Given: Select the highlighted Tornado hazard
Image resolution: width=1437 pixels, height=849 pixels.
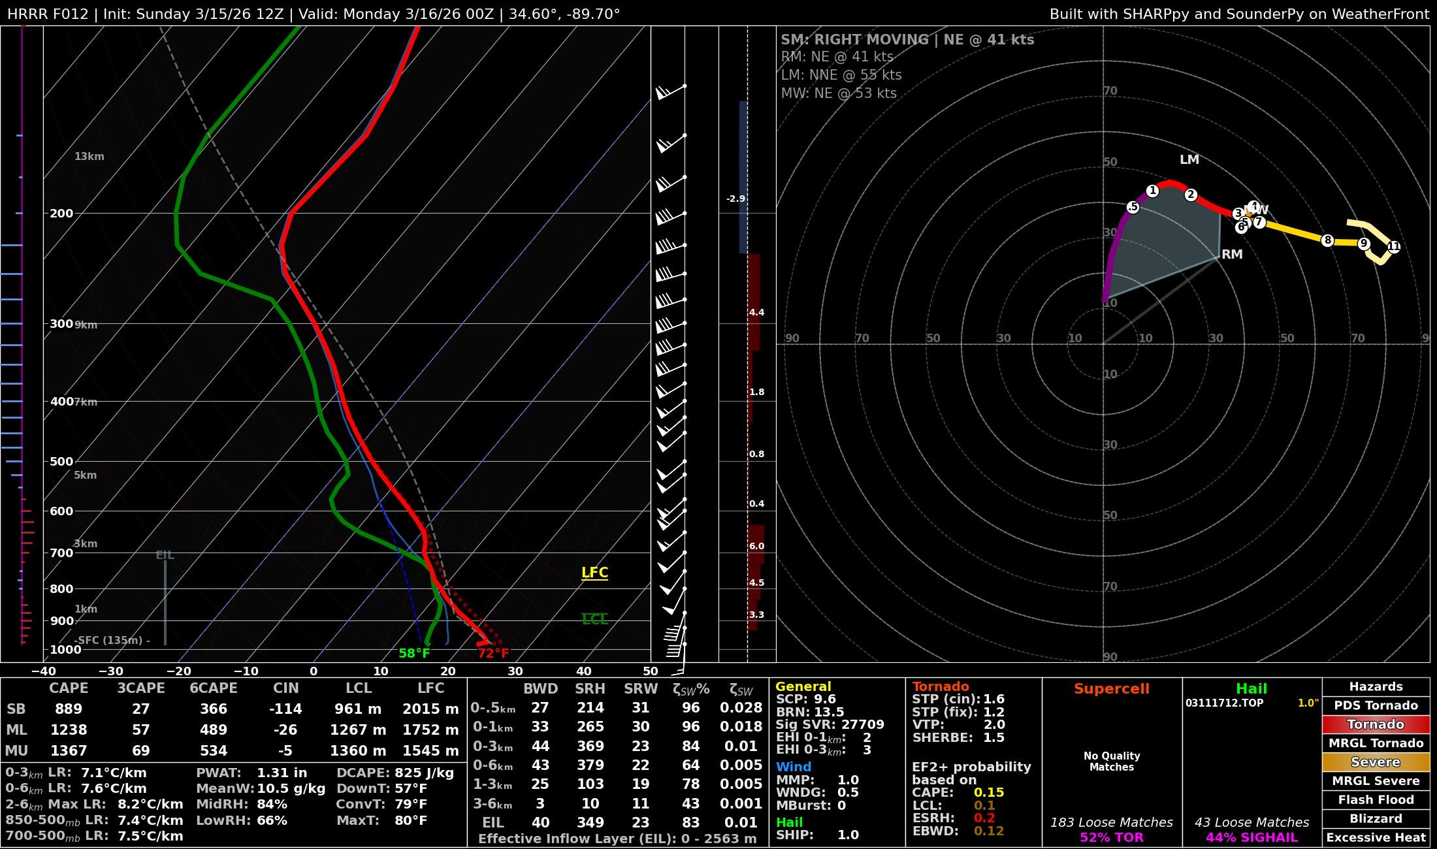Looking at the screenshot, I should pos(1376,724).
